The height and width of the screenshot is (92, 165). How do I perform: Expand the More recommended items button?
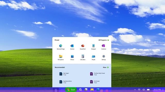(106, 67)
